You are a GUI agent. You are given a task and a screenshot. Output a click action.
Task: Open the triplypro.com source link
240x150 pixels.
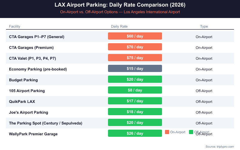point(220,146)
